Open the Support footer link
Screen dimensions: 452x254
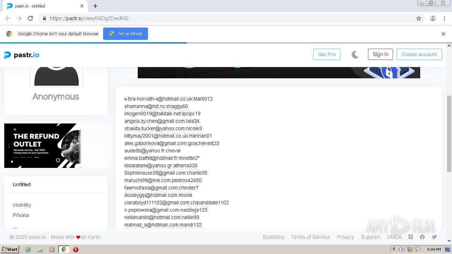coord(370,237)
